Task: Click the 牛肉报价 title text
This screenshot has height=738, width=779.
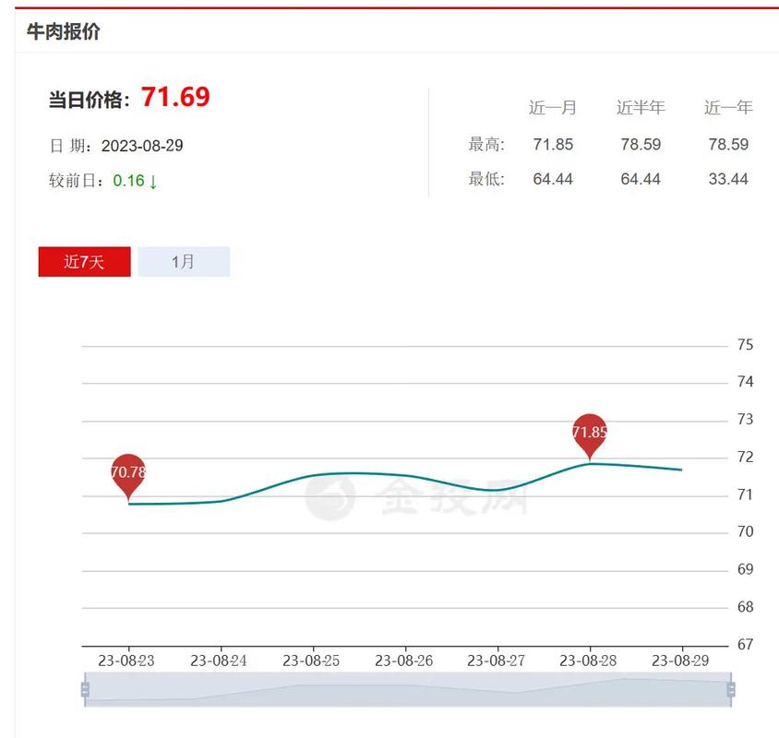Action: pyautogui.click(x=64, y=30)
